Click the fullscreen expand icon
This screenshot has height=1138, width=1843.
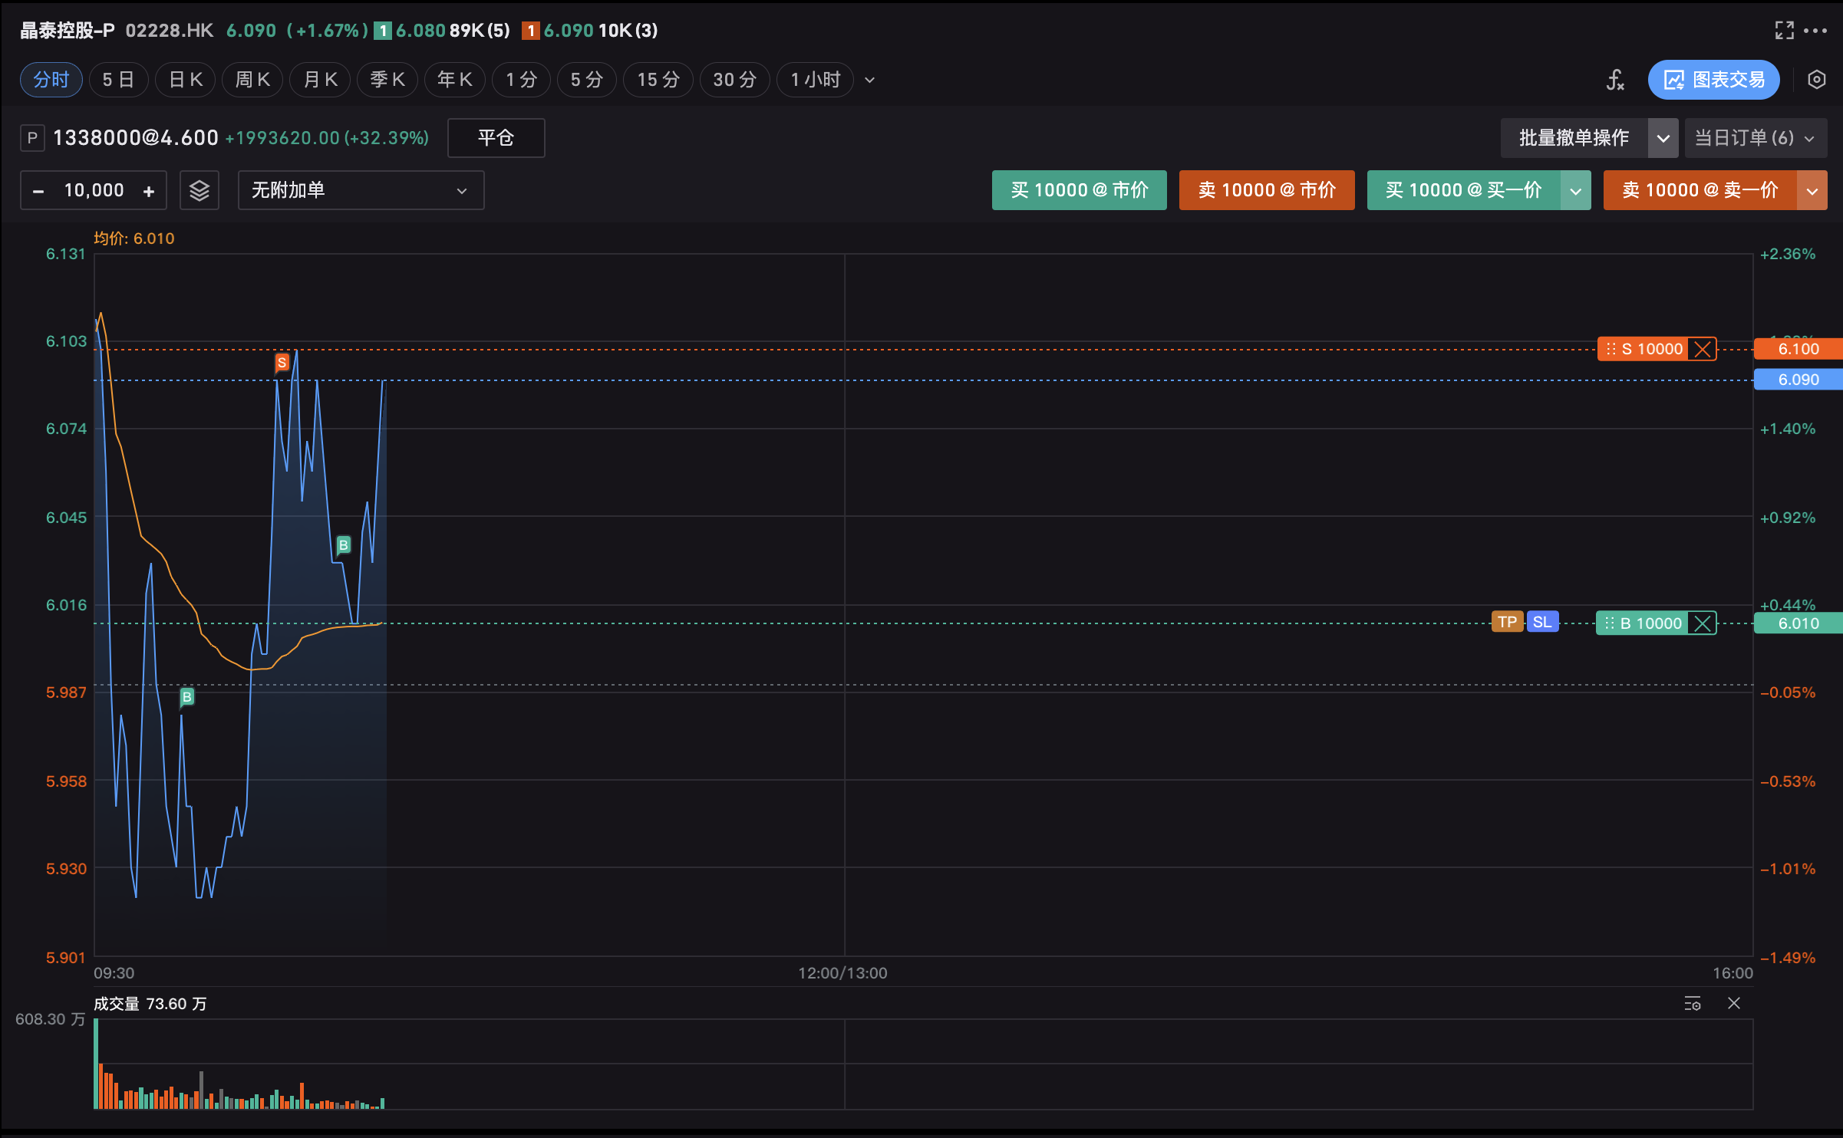tap(1784, 31)
